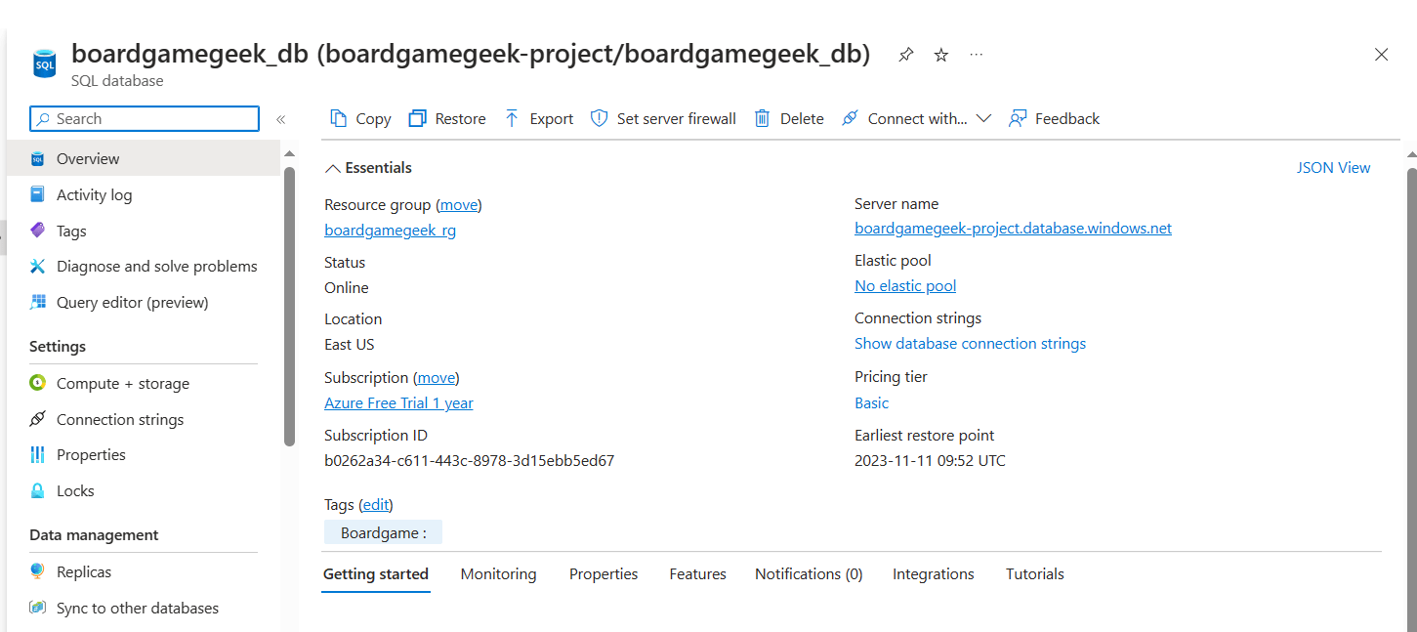Click the Diagnose wrench icon

click(x=37, y=266)
